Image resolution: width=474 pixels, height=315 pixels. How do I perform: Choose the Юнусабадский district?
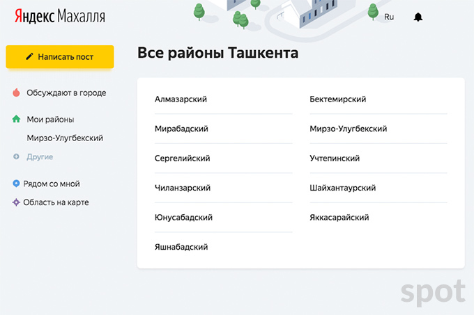pyautogui.click(x=183, y=218)
